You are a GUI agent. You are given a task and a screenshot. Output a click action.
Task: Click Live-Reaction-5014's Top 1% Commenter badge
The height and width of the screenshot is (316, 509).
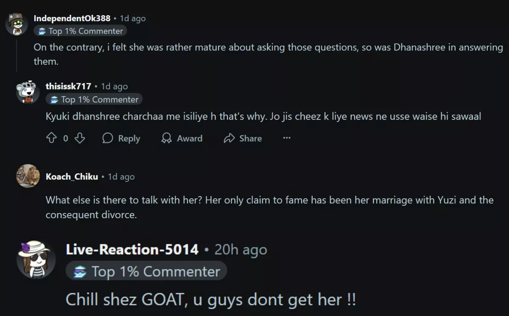coord(146,272)
